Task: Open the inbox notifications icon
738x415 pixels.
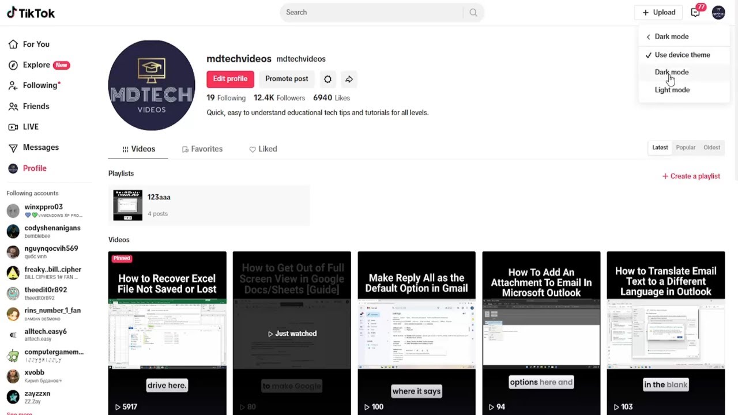Action: click(695, 13)
